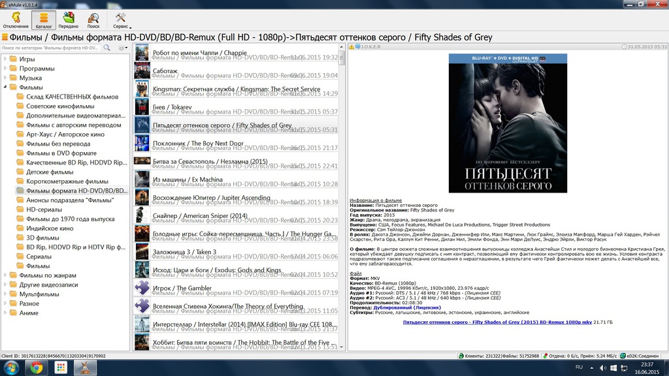Viewport: 669px width, 376px height.
Task: Expand the Программы category
Action: click(5, 68)
